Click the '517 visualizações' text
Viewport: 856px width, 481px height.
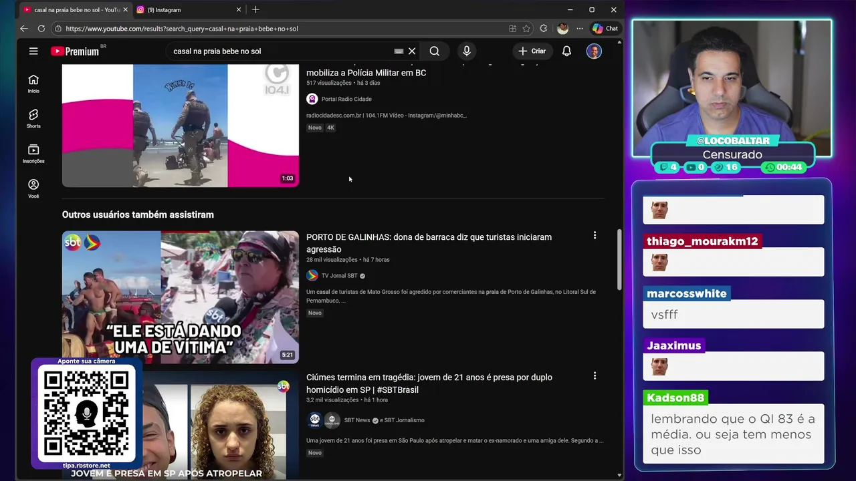click(x=328, y=83)
